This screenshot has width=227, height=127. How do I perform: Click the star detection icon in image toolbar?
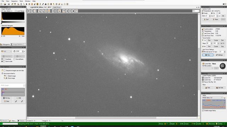pyautogui.click(x=73, y=11)
